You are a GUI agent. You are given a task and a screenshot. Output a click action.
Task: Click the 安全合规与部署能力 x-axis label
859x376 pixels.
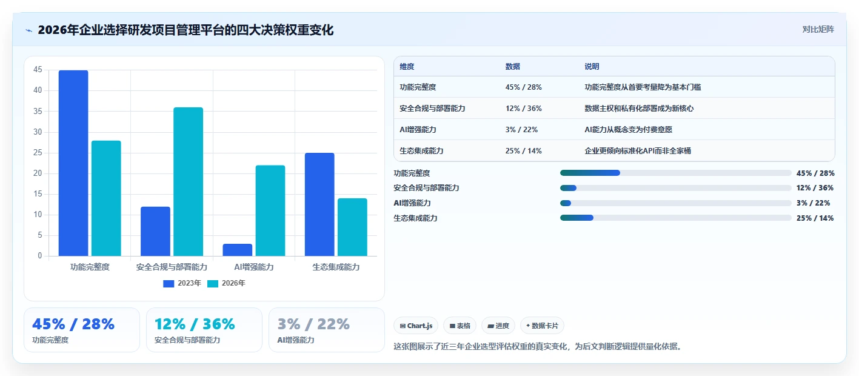click(172, 267)
